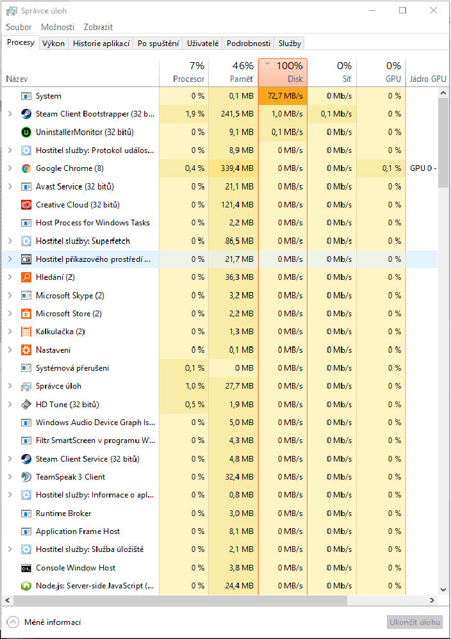Click the horizontal scrollbar right arrow

click(x=432, y=601)
